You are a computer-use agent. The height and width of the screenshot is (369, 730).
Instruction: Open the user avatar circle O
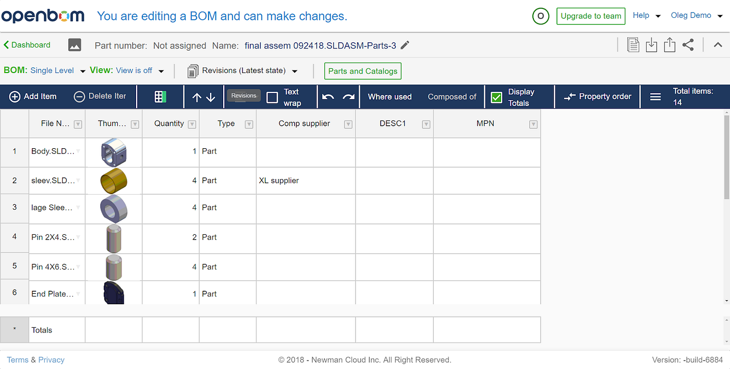click(541, 16)
